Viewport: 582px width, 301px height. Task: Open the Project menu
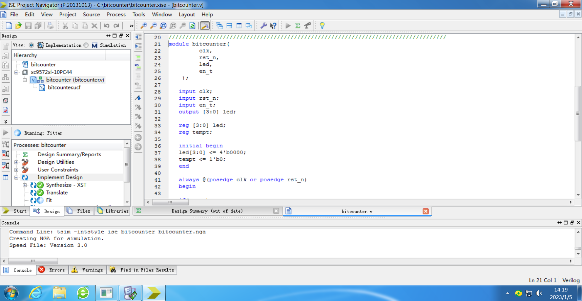click(68, 15)
